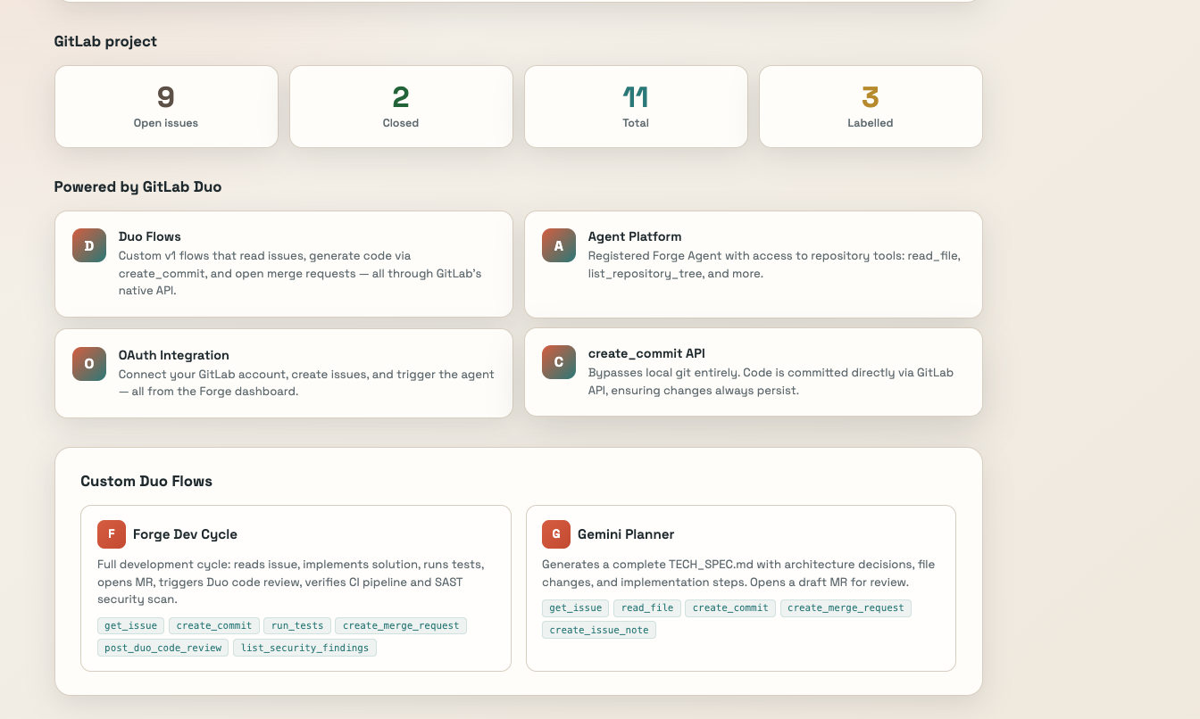The width and height of the screenshot is (1200, 719).
Task: Click the Forge Dev Cycle 'F' icon
Action: (x=112, y=534)
